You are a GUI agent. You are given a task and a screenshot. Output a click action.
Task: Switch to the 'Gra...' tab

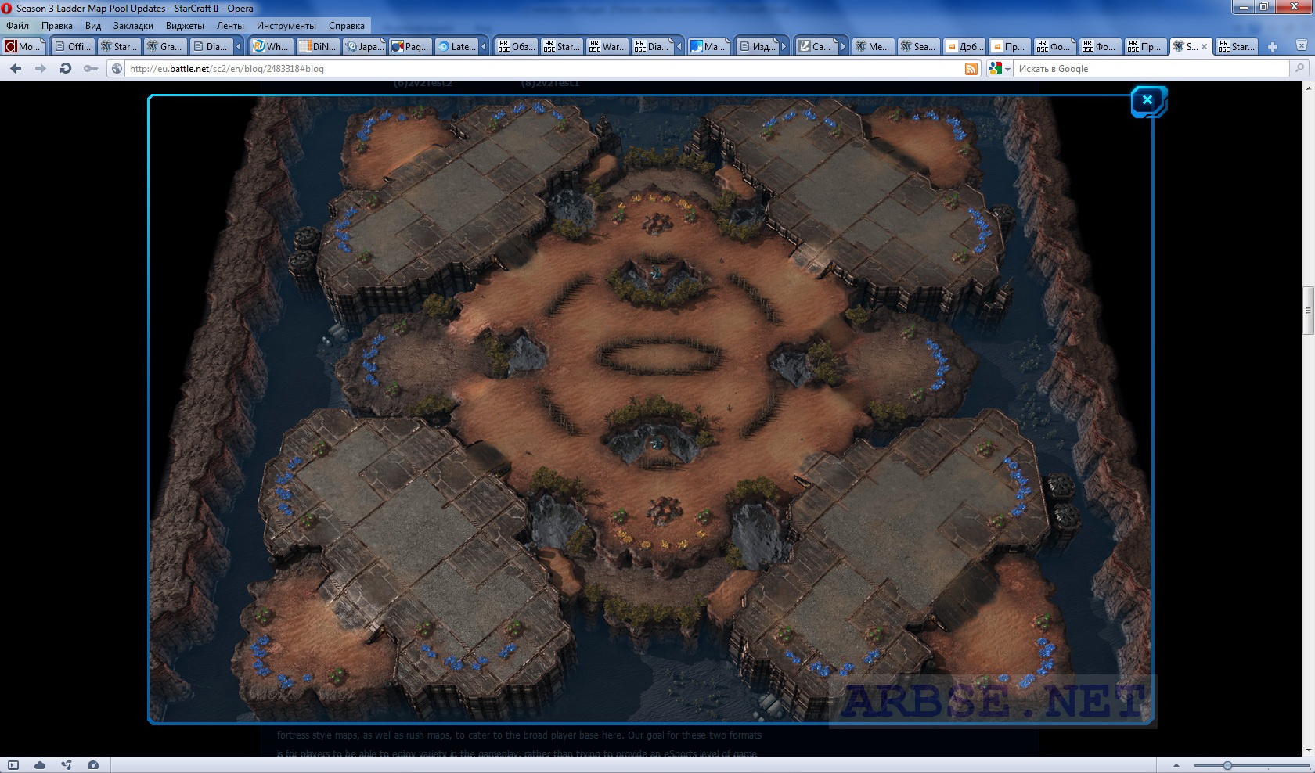(164, 46)
